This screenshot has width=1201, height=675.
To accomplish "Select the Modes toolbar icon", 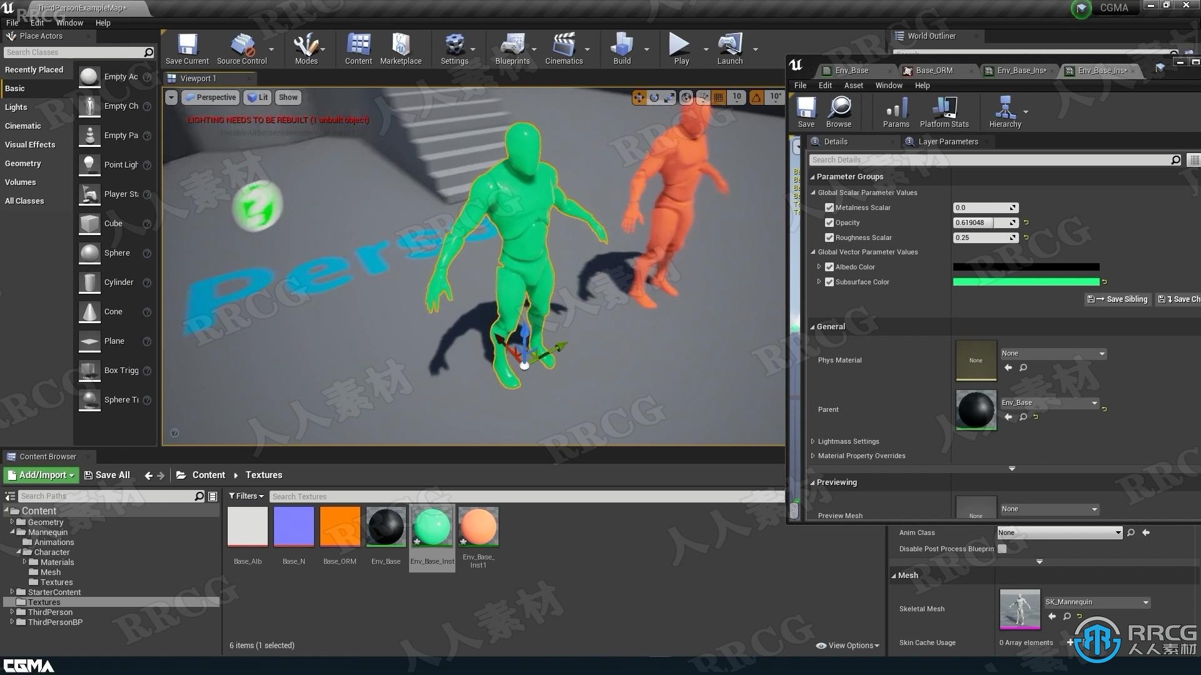I will 306,46.
